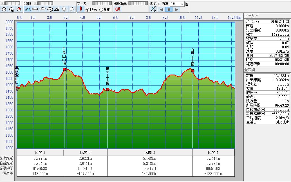Toggle the small square button left of first slider
This screenshot has width=291, height=182.
pos(3,3)
